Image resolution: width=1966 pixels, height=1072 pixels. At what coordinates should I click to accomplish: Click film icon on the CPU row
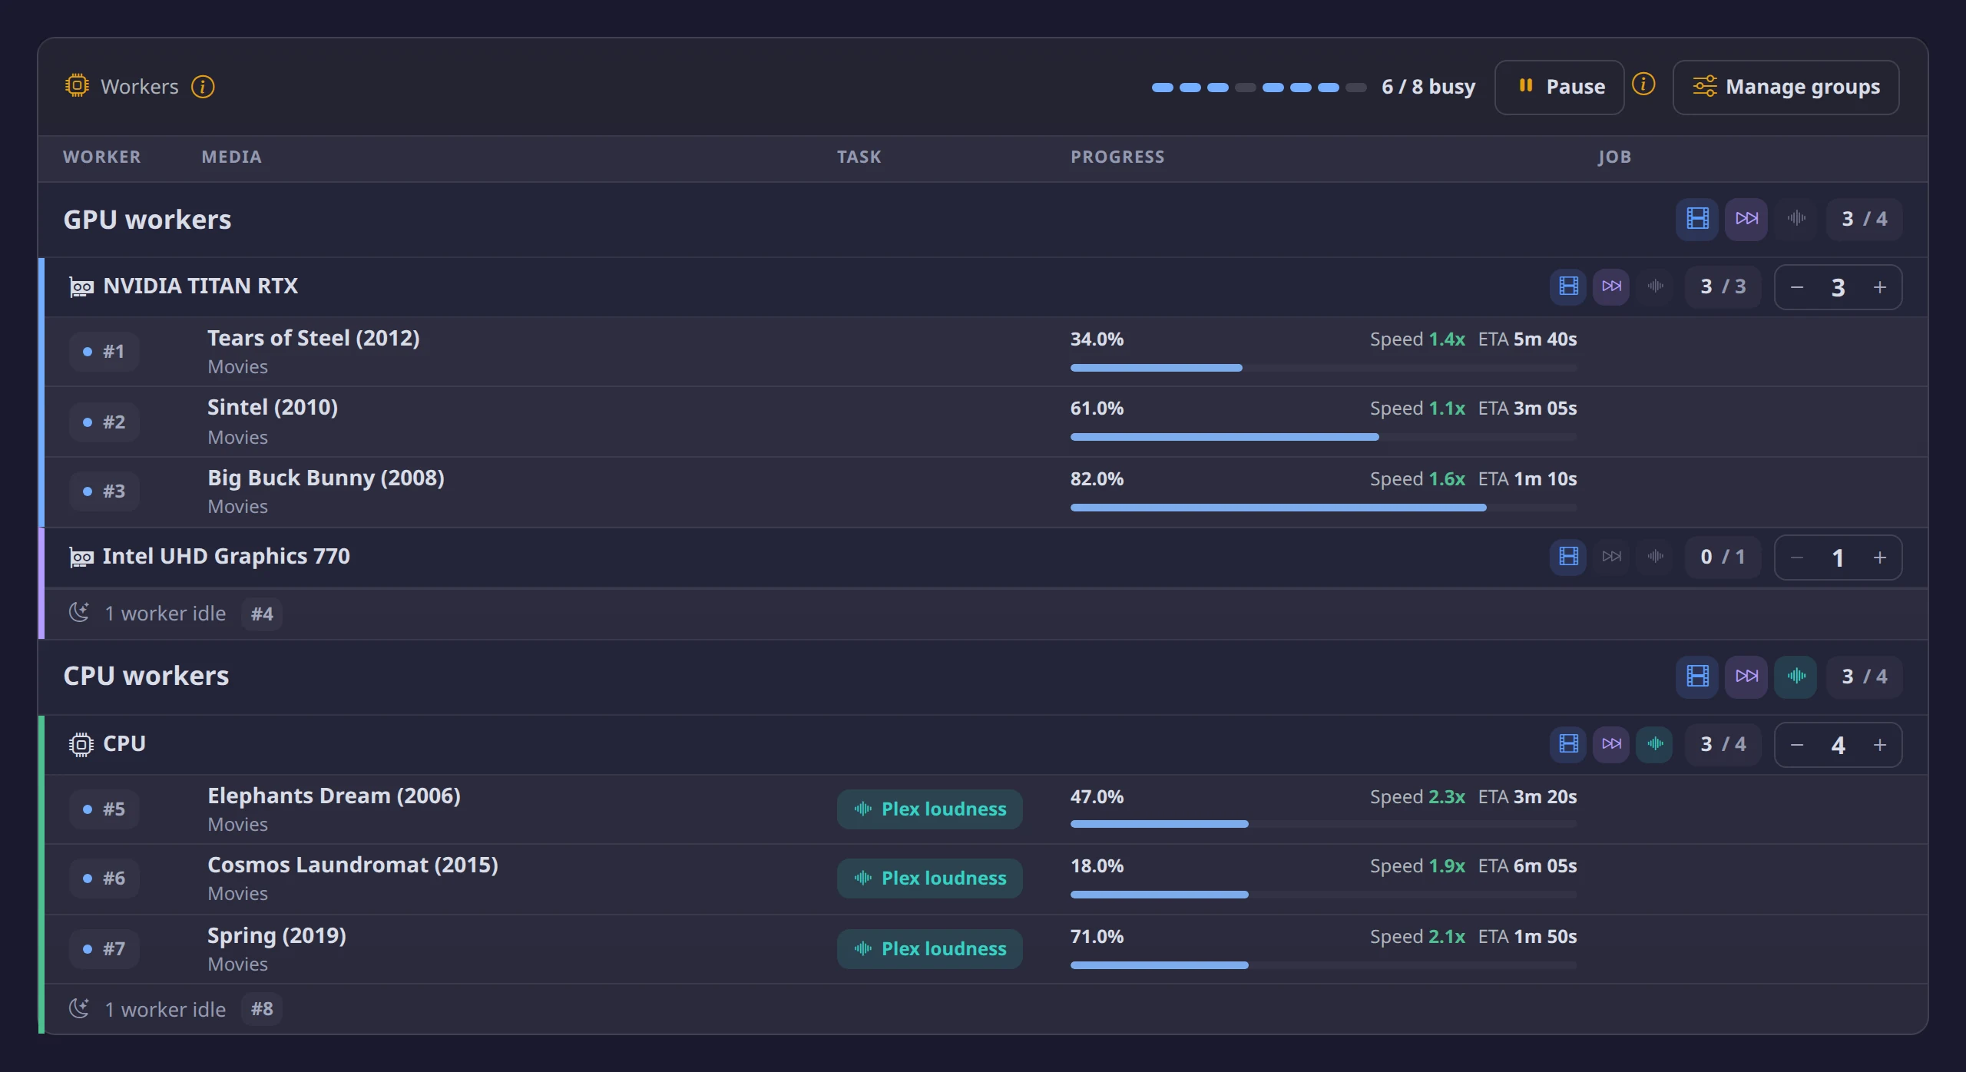pos(1568,744)
